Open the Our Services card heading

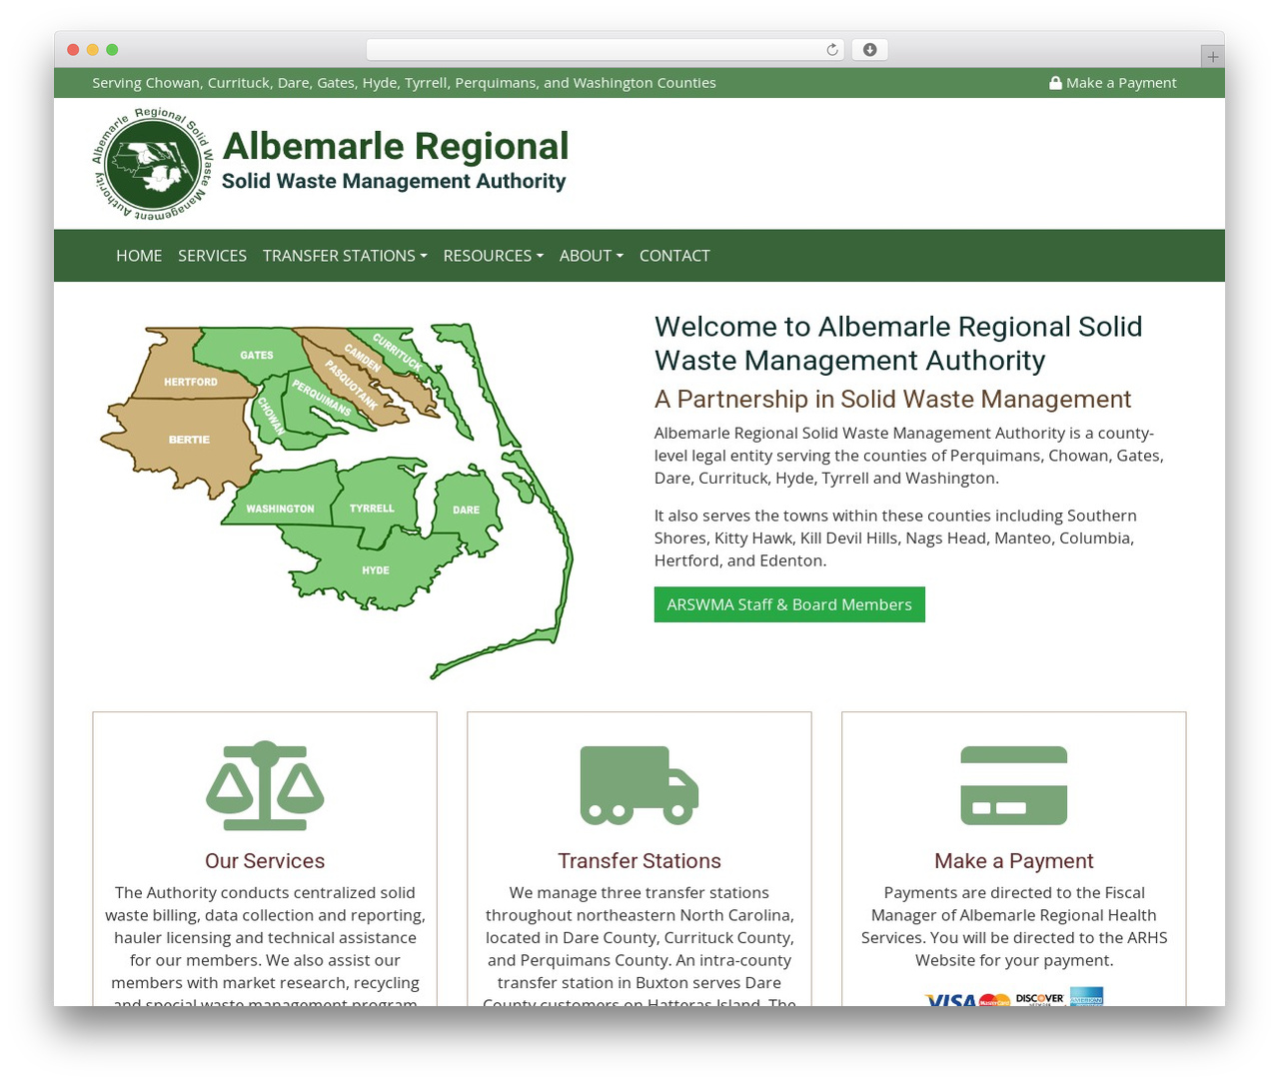(x=265, y=861)
